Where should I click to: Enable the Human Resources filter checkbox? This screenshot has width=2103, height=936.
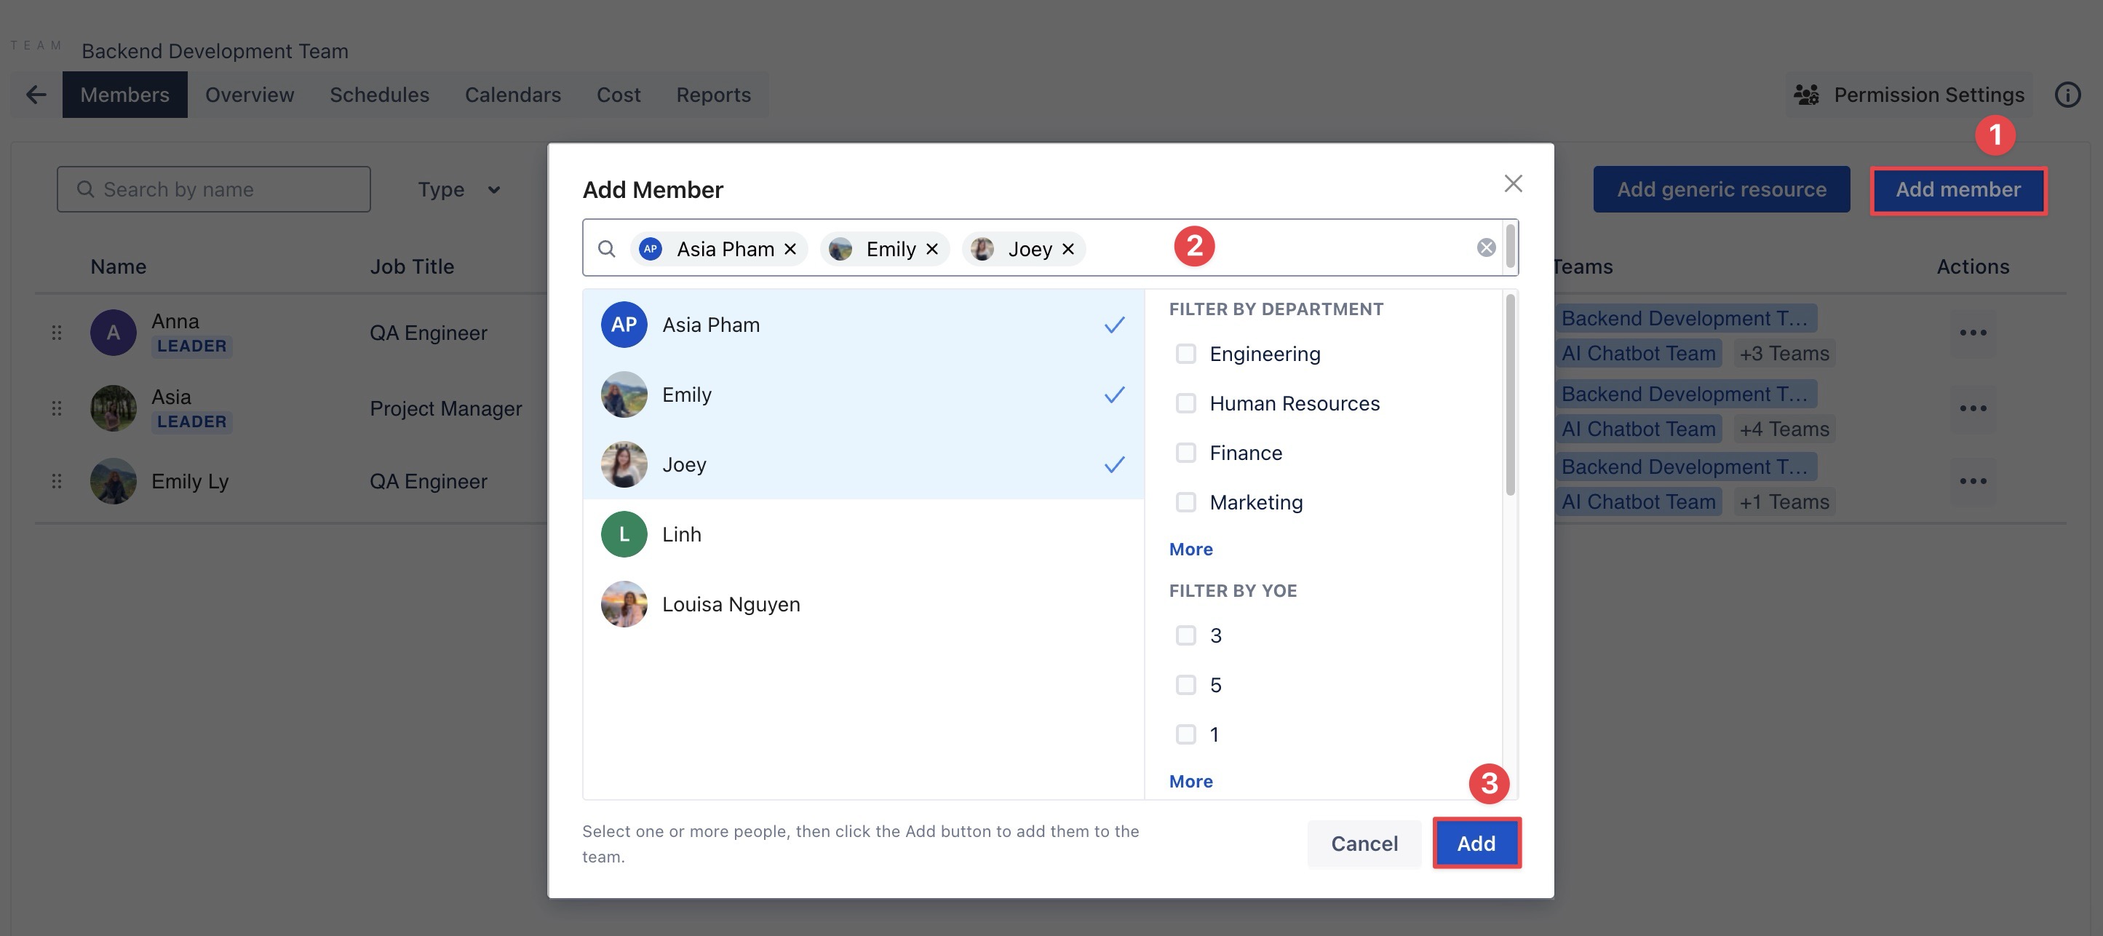[x=1185, y=403]
